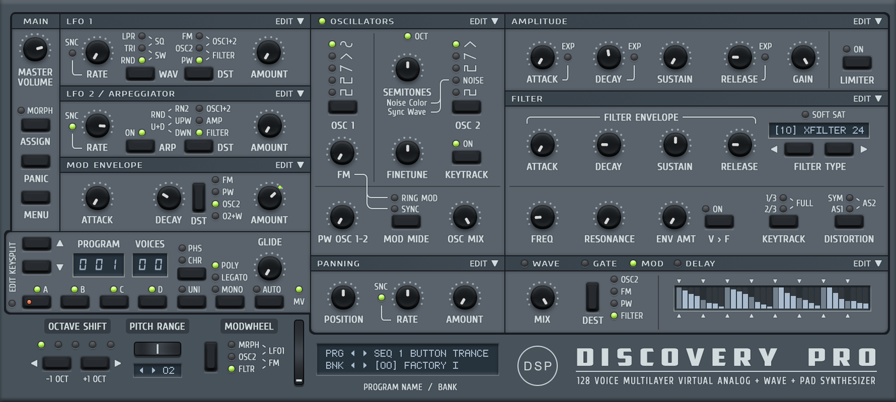The width and height of the screenshot is (896, 402).
Task: Click the octave shift left arrow
Action: coord(35,364)
